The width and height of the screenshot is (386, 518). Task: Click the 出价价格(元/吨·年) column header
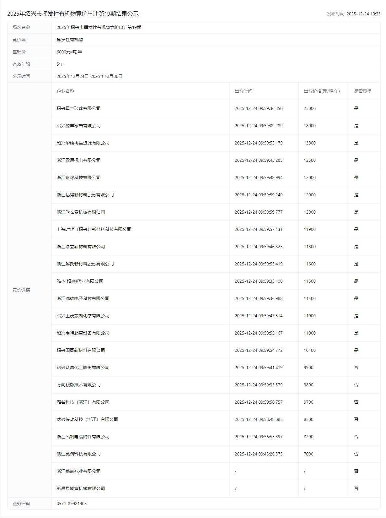(322, 91)
